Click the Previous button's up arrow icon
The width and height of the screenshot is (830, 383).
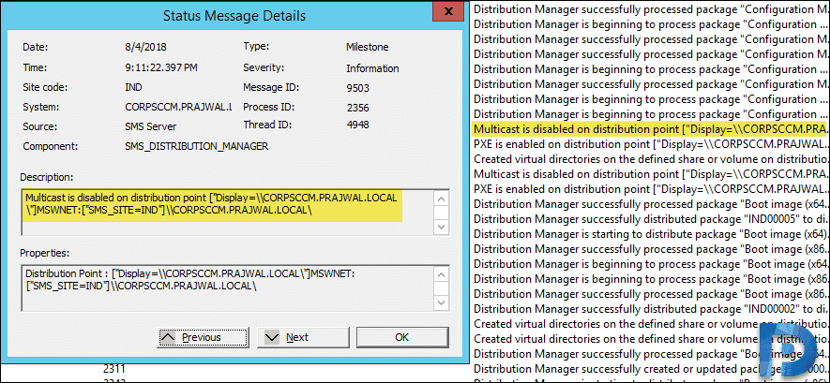[168, 337]
